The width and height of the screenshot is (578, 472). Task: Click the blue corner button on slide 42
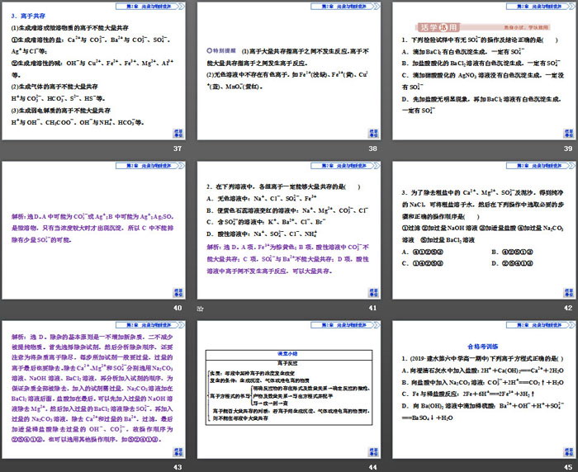pos(567,292)
